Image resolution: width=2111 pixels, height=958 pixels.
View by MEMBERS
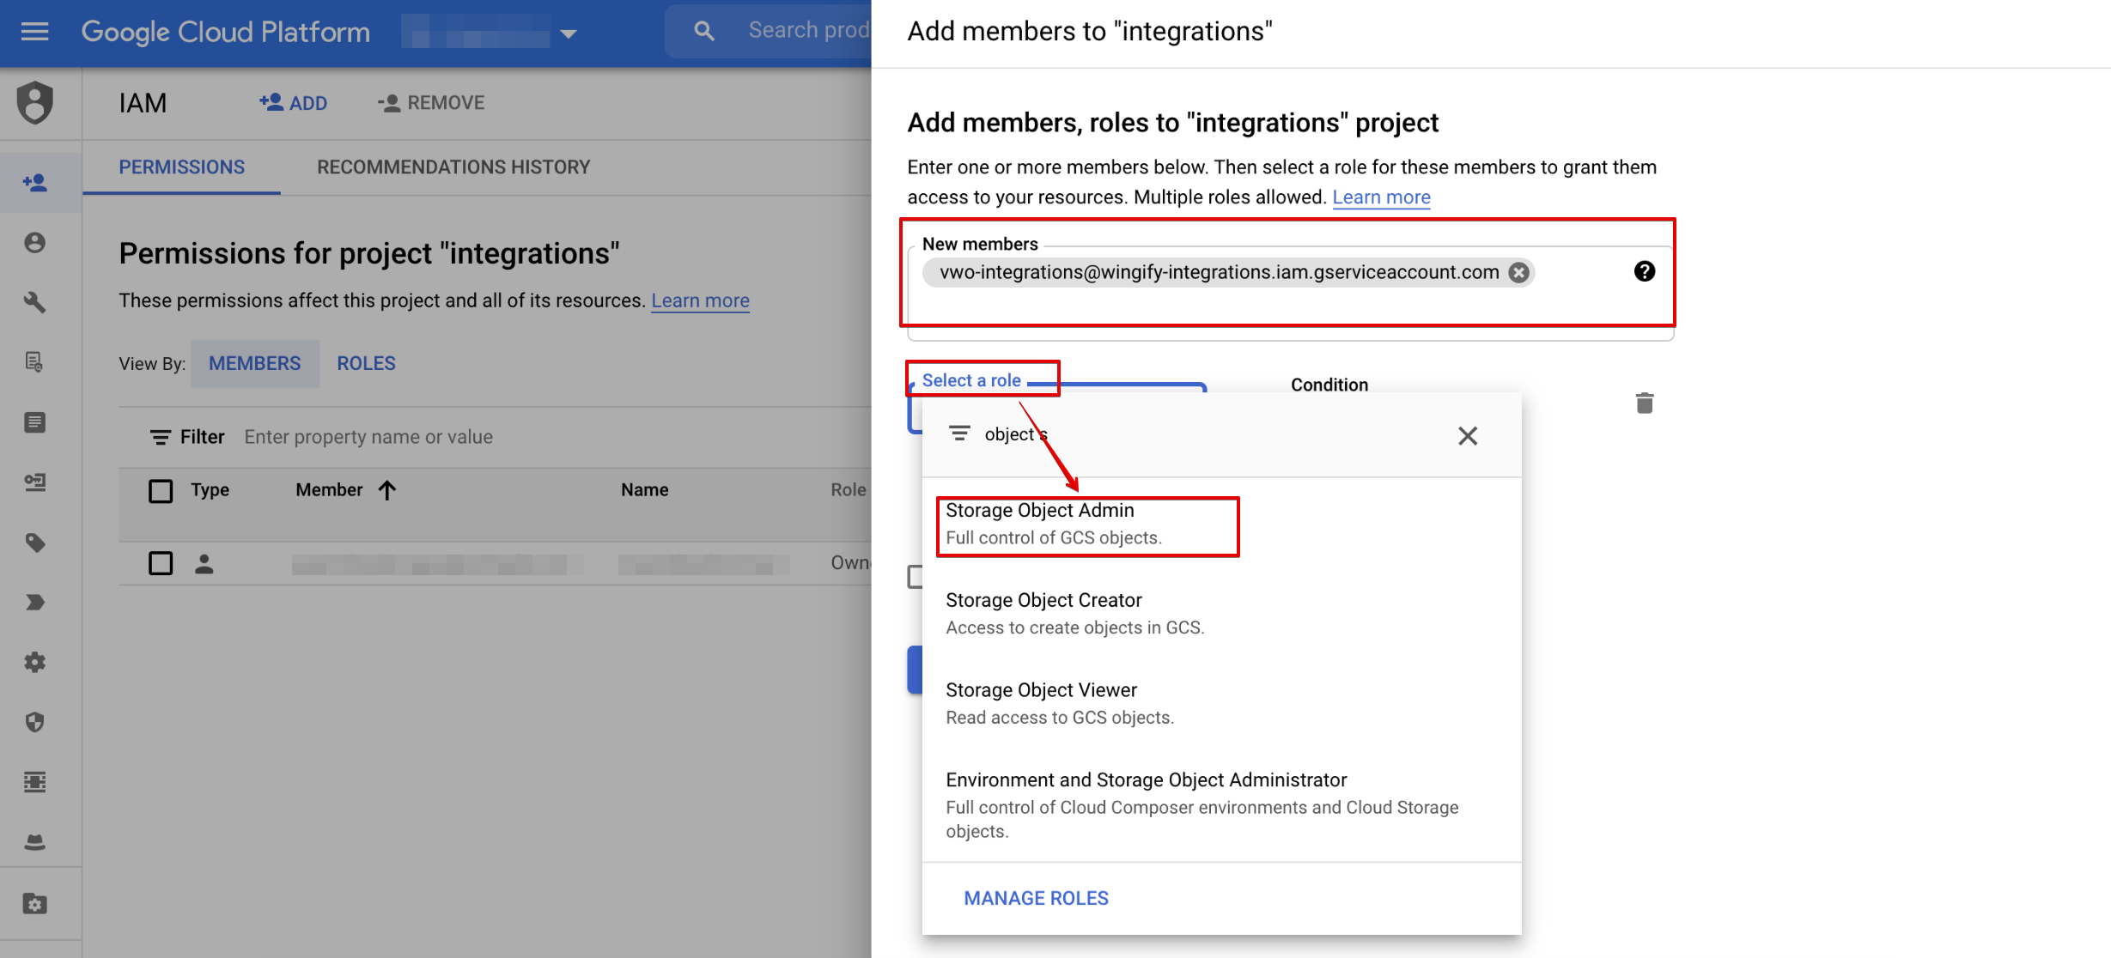coord(255,364)
